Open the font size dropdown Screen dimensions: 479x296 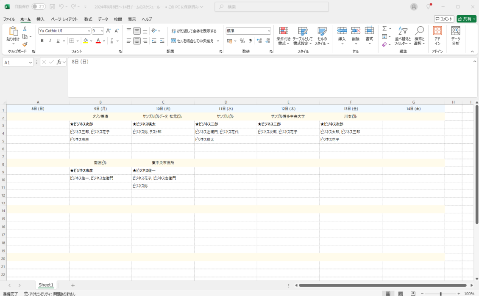(102, 31)
